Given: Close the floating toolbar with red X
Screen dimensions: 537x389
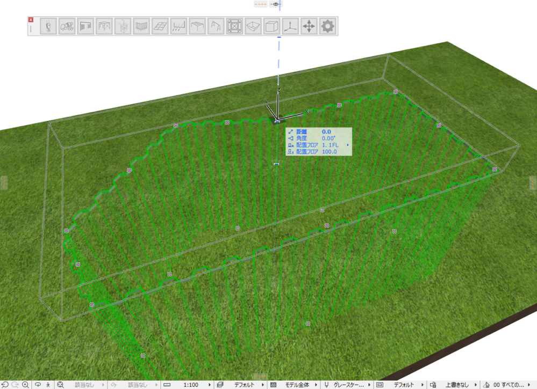Looking at the screenshot, I should coord(31,20).
